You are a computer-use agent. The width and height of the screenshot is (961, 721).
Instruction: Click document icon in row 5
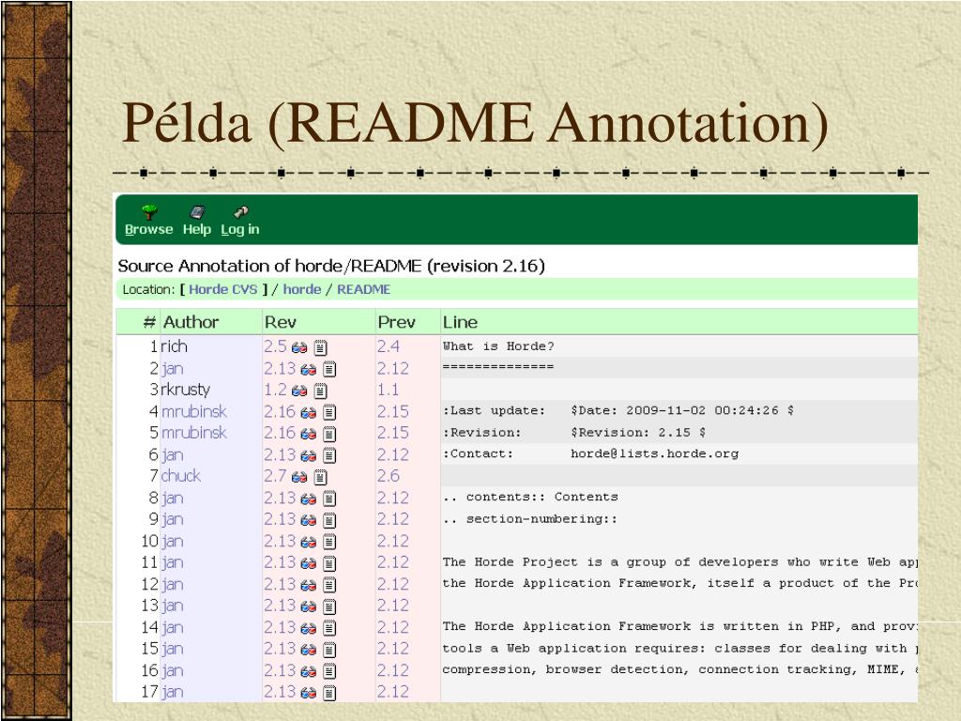click(x=329, y=434)
